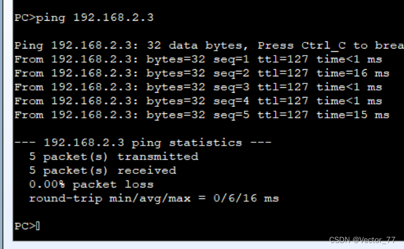The height and width of the screenshot is (249, 404).
Task: Click the PC> command prompt cursor
Action: [38, 226]
